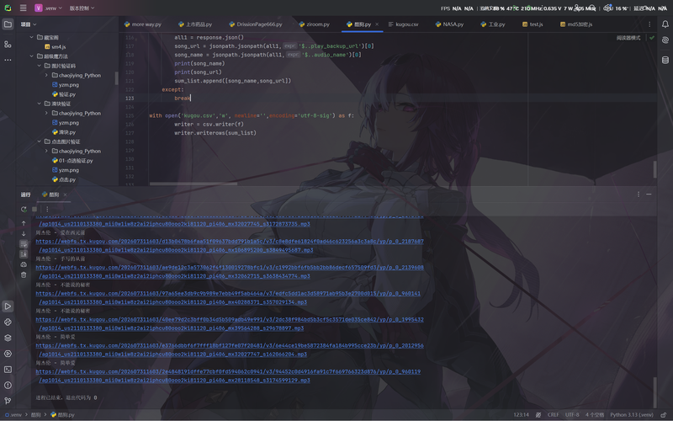Click Python 3.13 (.venv) interpreter in status bar

(632, 414)
